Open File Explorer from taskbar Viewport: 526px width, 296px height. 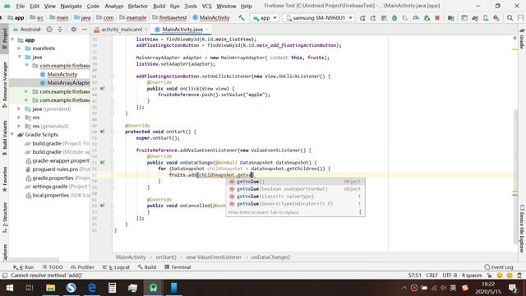point(51,288)
